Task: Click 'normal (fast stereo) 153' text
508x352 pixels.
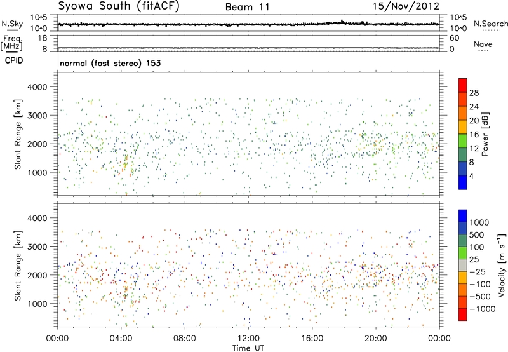Action: pyautogui.click(x=110, y=63)
